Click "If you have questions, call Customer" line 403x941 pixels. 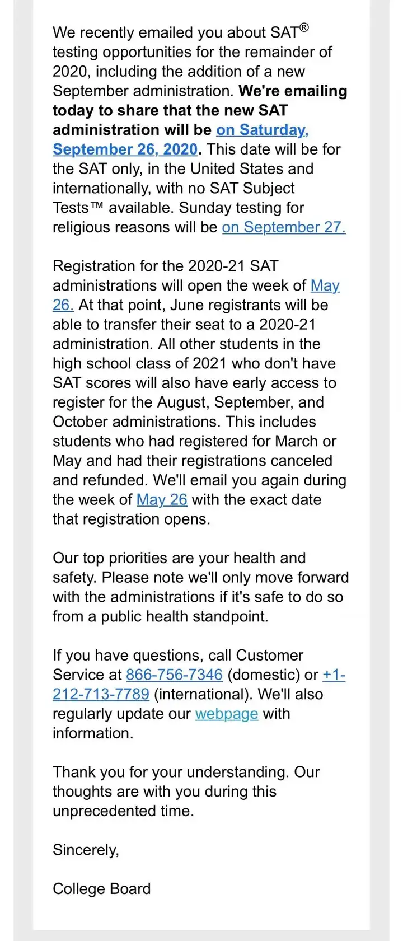point(178,656)
